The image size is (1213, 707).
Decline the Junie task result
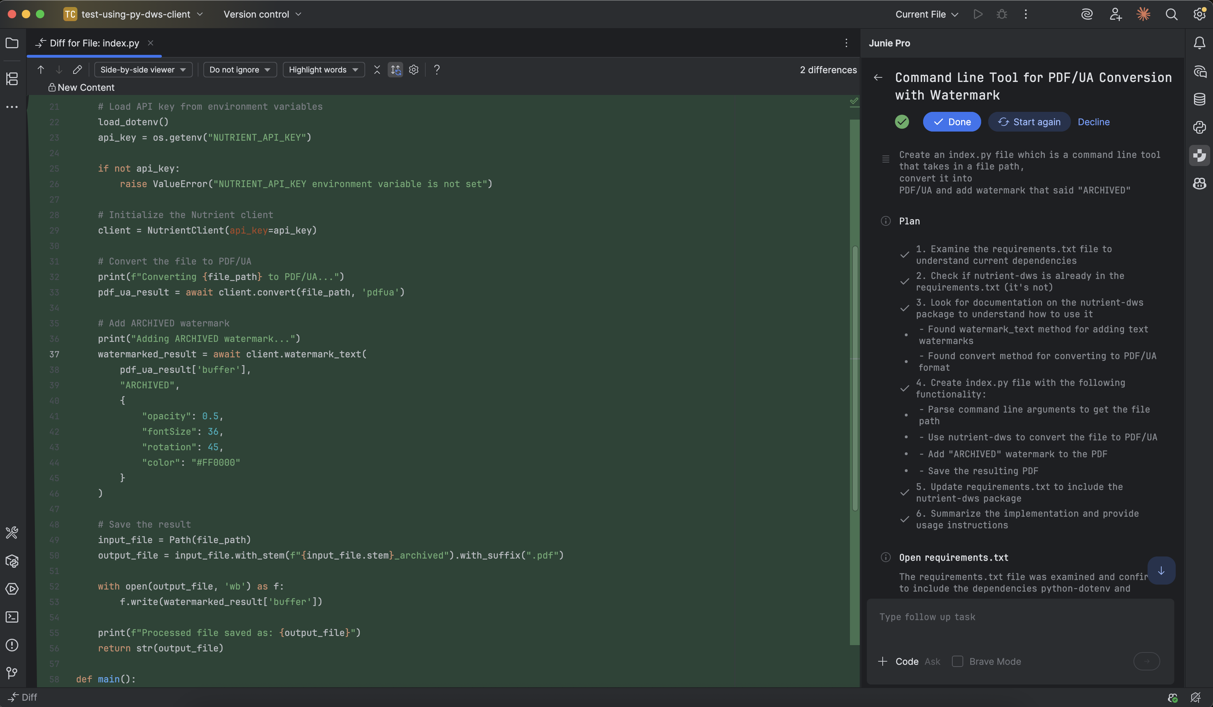tap(1093, 122)
